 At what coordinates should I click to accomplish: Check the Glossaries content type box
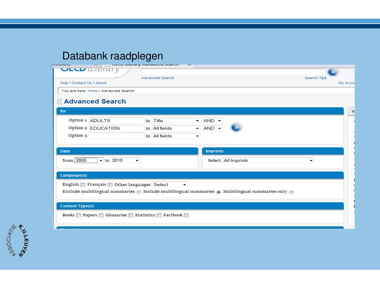[131, 215]
